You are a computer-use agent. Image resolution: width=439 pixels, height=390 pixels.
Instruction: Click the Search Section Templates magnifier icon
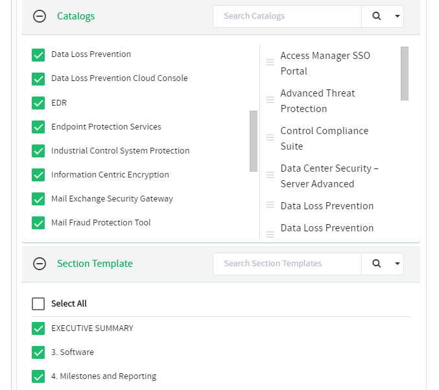(x=376, y=264)
